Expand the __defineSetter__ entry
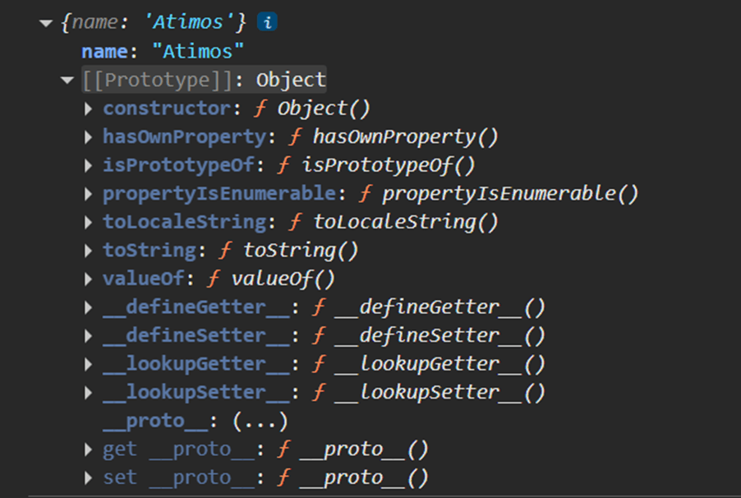This screenshot has height=498, width=741. pyautogui.click(x=89, y=335)
